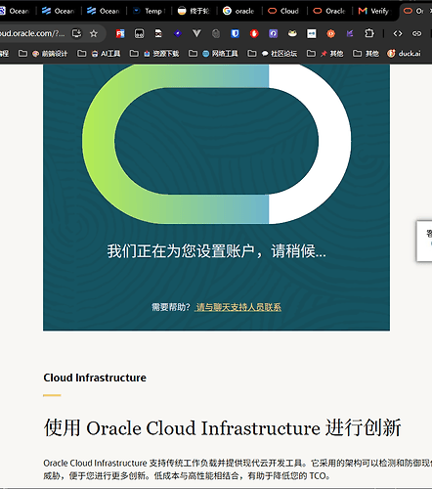Switch to the Cloud tab

coord(284,11)
